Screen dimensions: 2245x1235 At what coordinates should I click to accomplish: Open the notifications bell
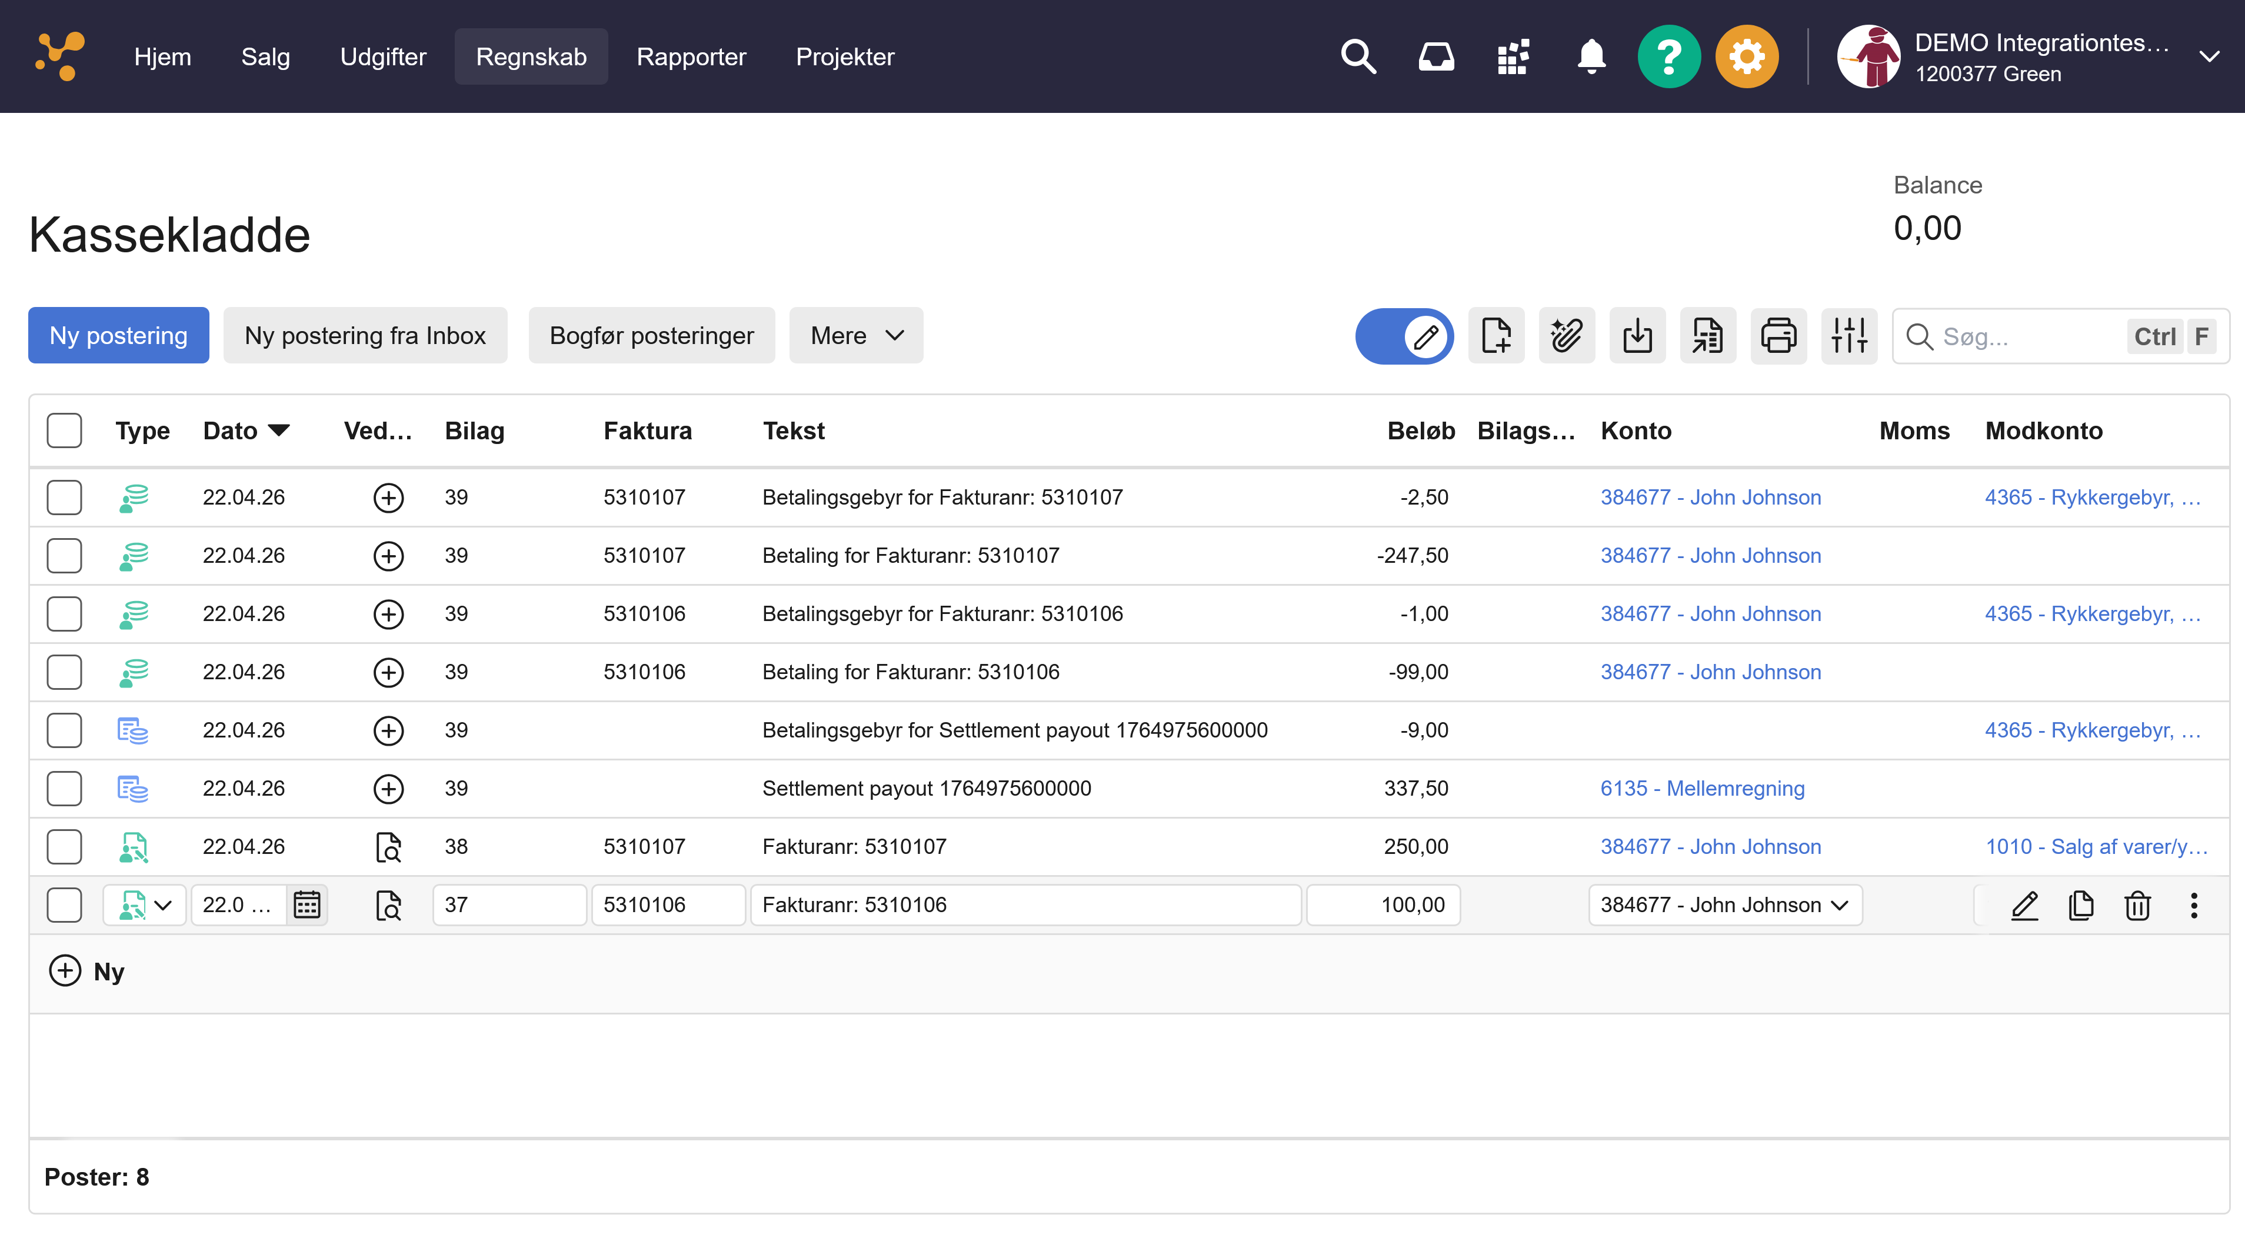[x=1590, y=56]
